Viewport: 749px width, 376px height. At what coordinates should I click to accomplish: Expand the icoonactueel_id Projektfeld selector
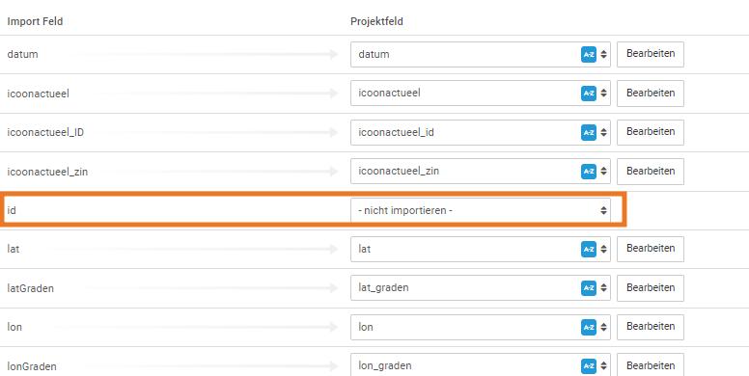480,132
